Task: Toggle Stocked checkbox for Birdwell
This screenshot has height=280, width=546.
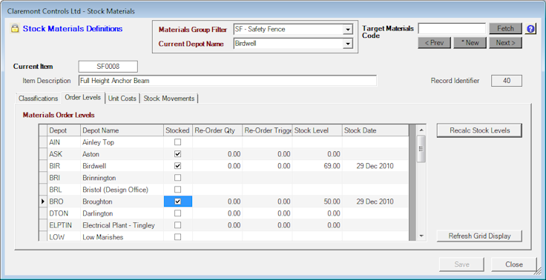Action: tap(177, 166)
